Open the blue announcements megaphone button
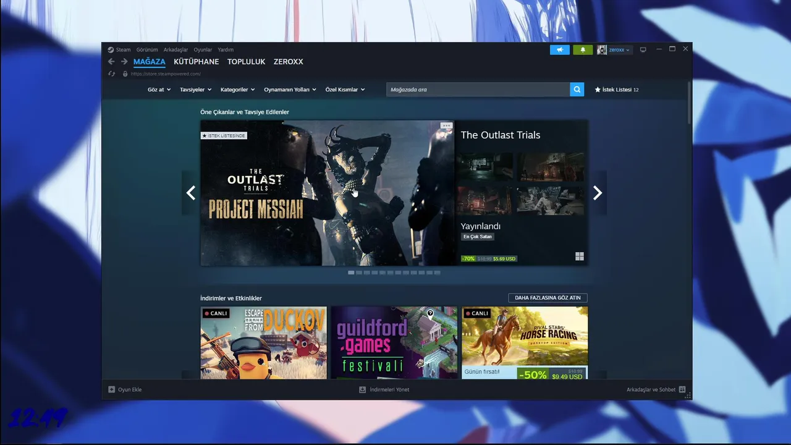Image resolution: width=791 pixels, height=445 pixels. point(560,49)
